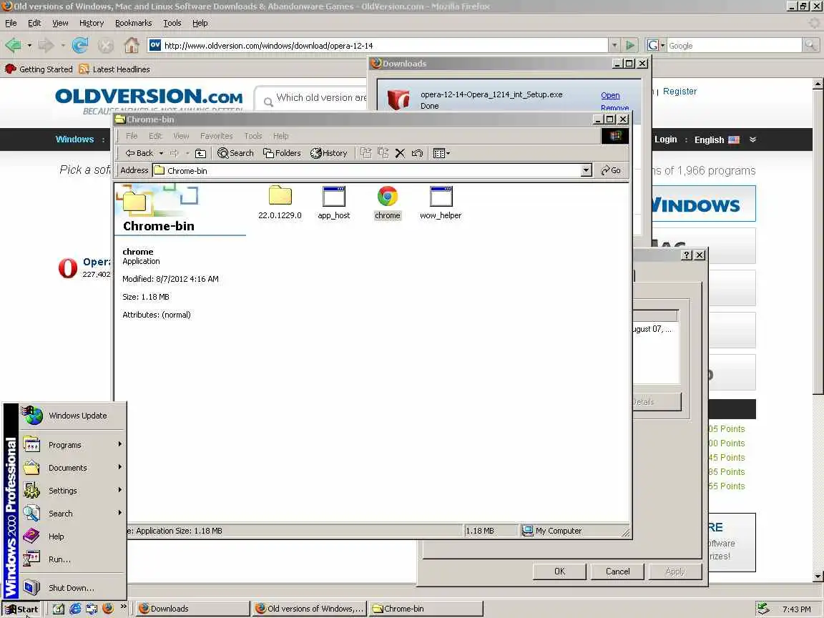
Task: Open Windows Update from Start menu
Action: coord(73,415)
